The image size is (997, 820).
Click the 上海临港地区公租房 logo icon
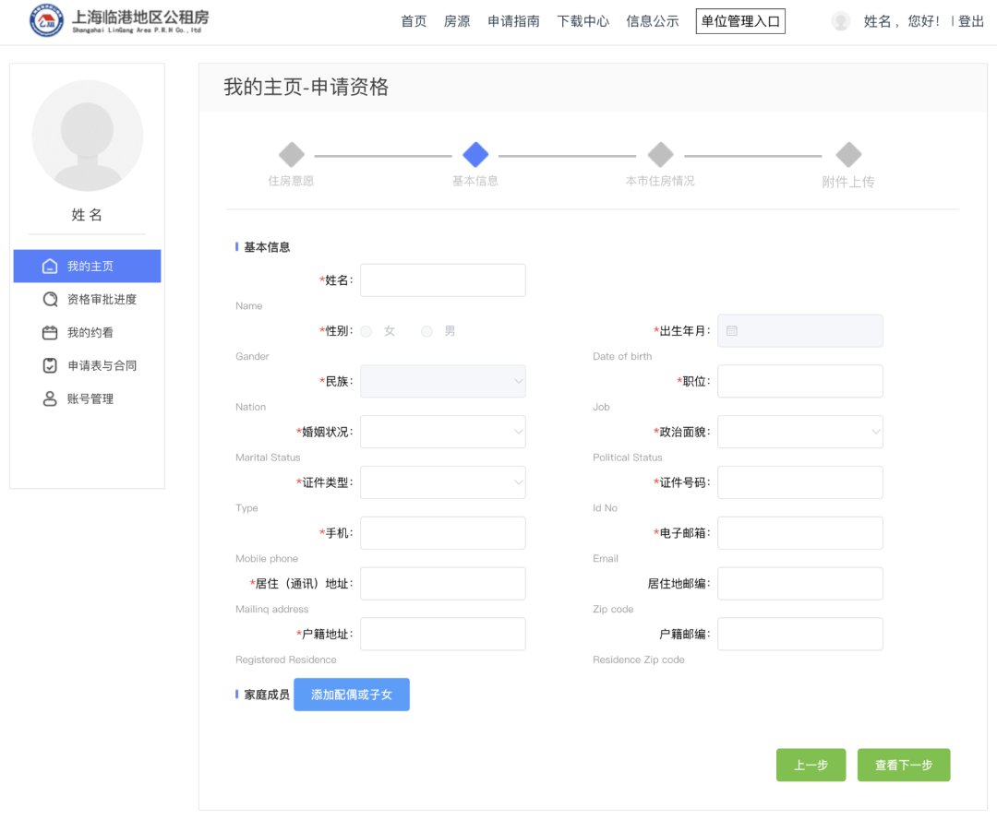(46, 21)
